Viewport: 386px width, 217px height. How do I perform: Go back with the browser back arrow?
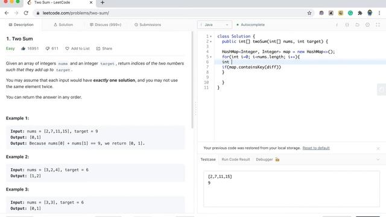point(7,13)
